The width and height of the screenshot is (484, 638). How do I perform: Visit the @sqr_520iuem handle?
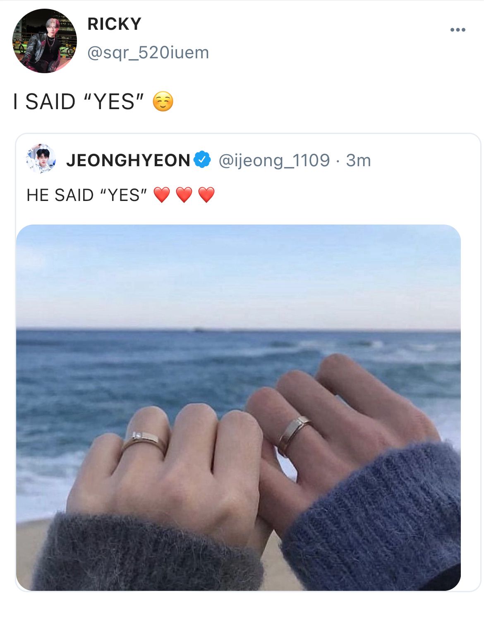point(148,53)
